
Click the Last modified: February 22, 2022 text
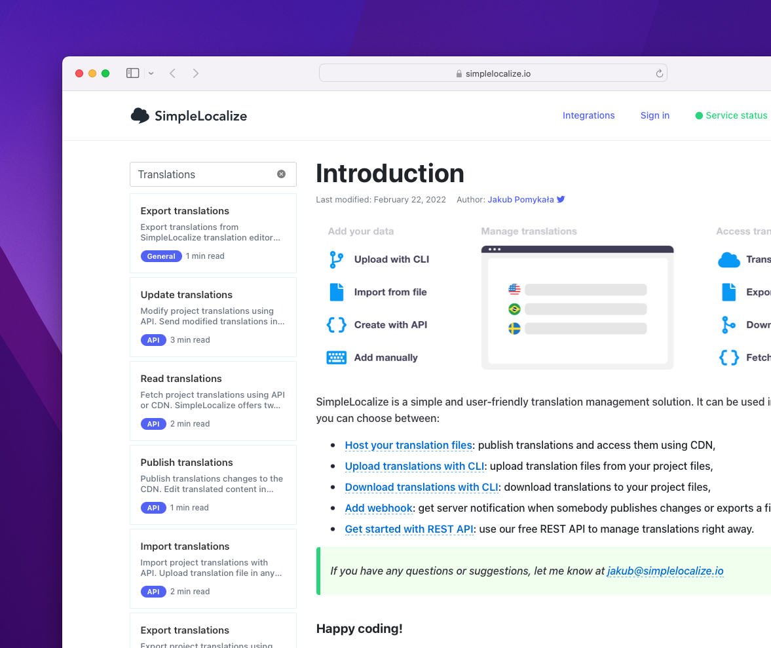point(381,200)
